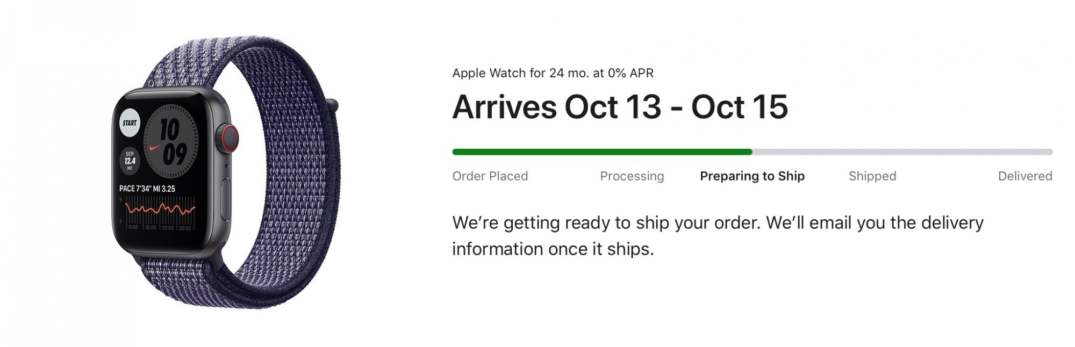Click the orange pace graph on watch
The image size is (1075, 347).
pyautogui.click(x=160, y=209)
